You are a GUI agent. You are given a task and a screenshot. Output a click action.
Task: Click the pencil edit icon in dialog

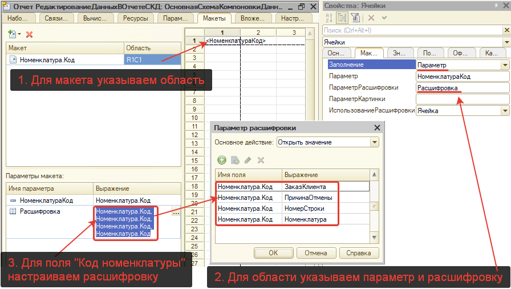pos(248,160)
